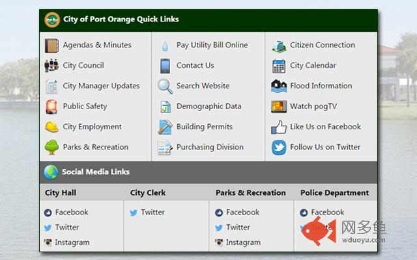Open City Clerk's Twitter text link
The width and height of the screenshot is (417, 260).
click(x=152, y=213)
